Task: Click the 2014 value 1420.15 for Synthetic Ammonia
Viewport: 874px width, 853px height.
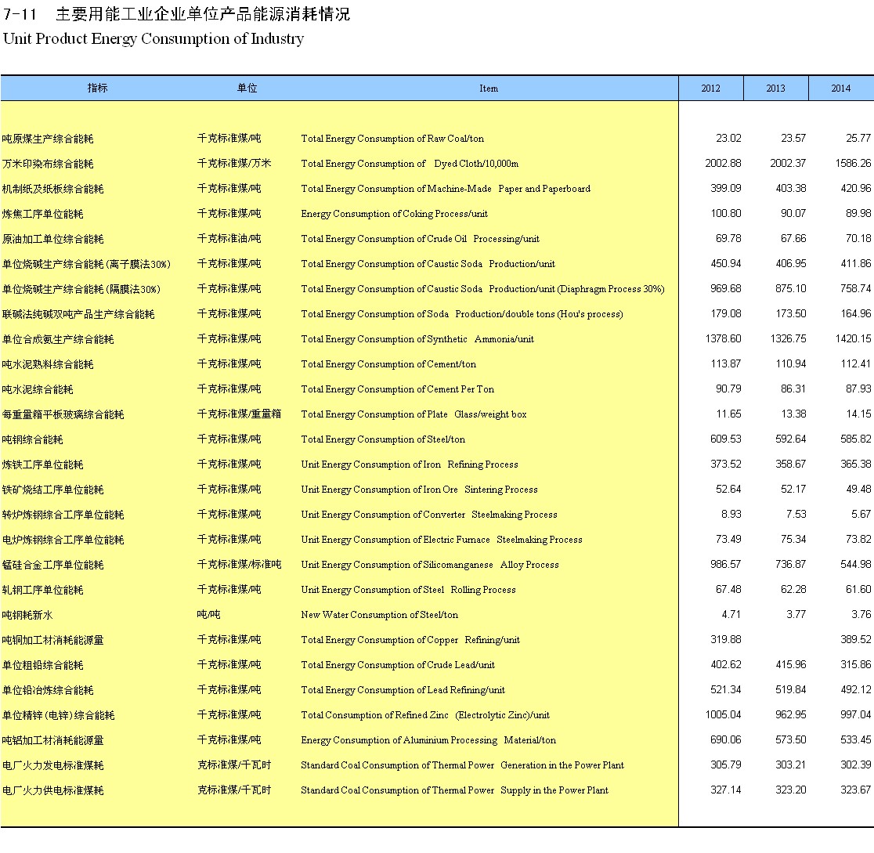Action: [852, 339]
